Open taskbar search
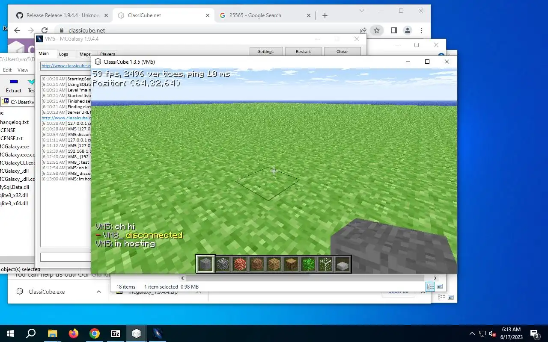548x342 pixels. pos(31,333)
